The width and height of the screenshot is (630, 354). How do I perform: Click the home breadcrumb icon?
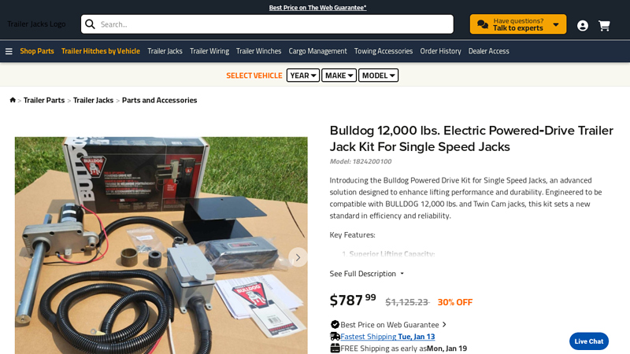(13, 100)
